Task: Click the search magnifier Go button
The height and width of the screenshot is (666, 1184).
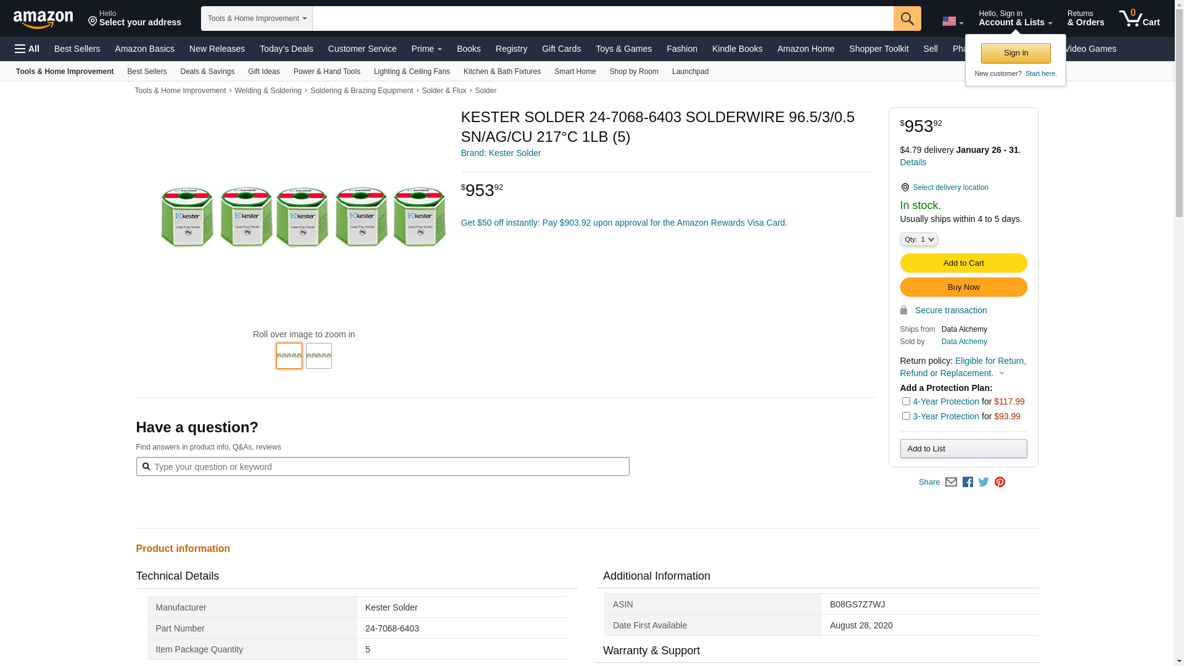Action: click(906, 18)
